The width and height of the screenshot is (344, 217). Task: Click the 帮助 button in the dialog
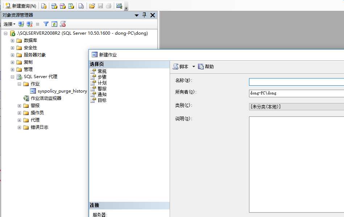tap(206, 67)
